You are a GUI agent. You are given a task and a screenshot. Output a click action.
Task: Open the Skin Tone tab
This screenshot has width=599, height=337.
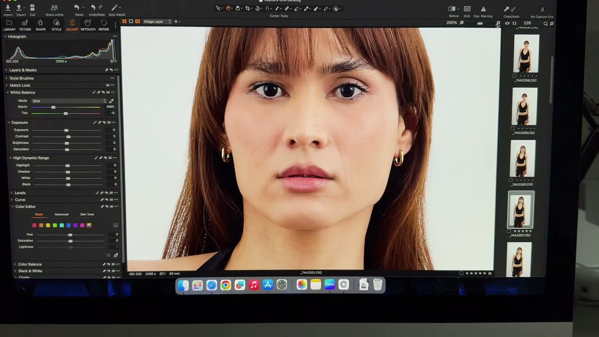(87, 214)
